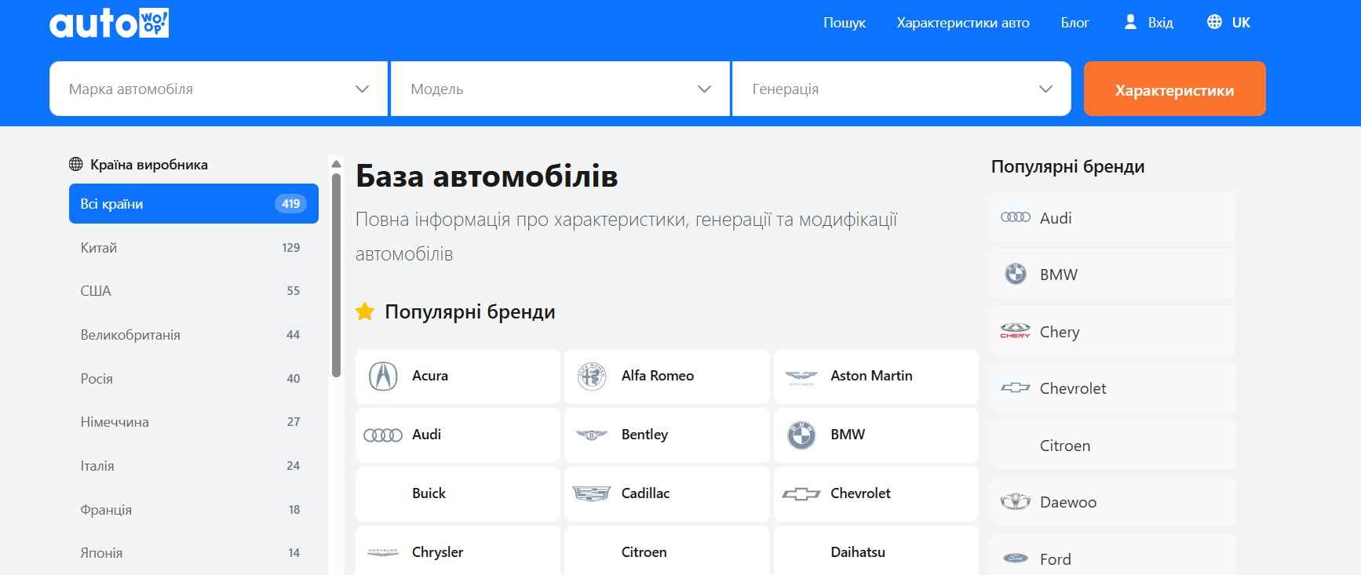This screenshot has width=1361, height=575.
Task: Click the globe language icon beside UK
Action: pyautogui.click(x=1214, y=22)
